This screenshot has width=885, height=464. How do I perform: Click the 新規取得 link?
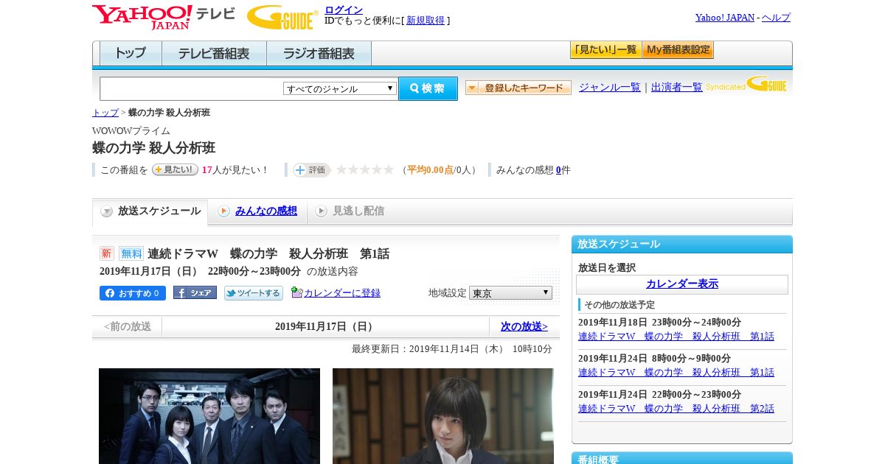426,21
